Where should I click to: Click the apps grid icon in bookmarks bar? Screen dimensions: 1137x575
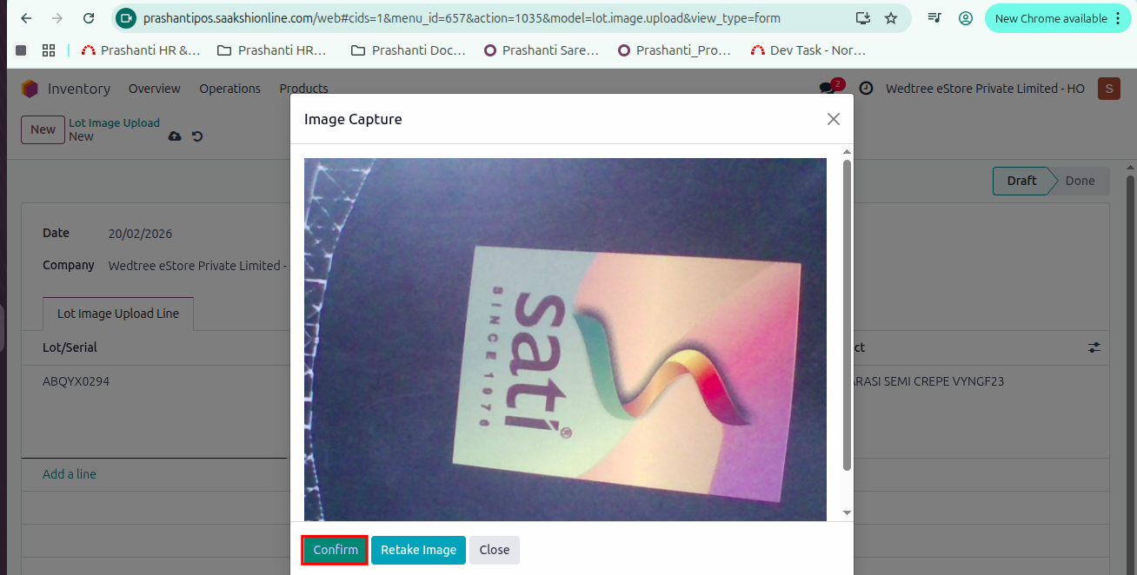point(49,50)
